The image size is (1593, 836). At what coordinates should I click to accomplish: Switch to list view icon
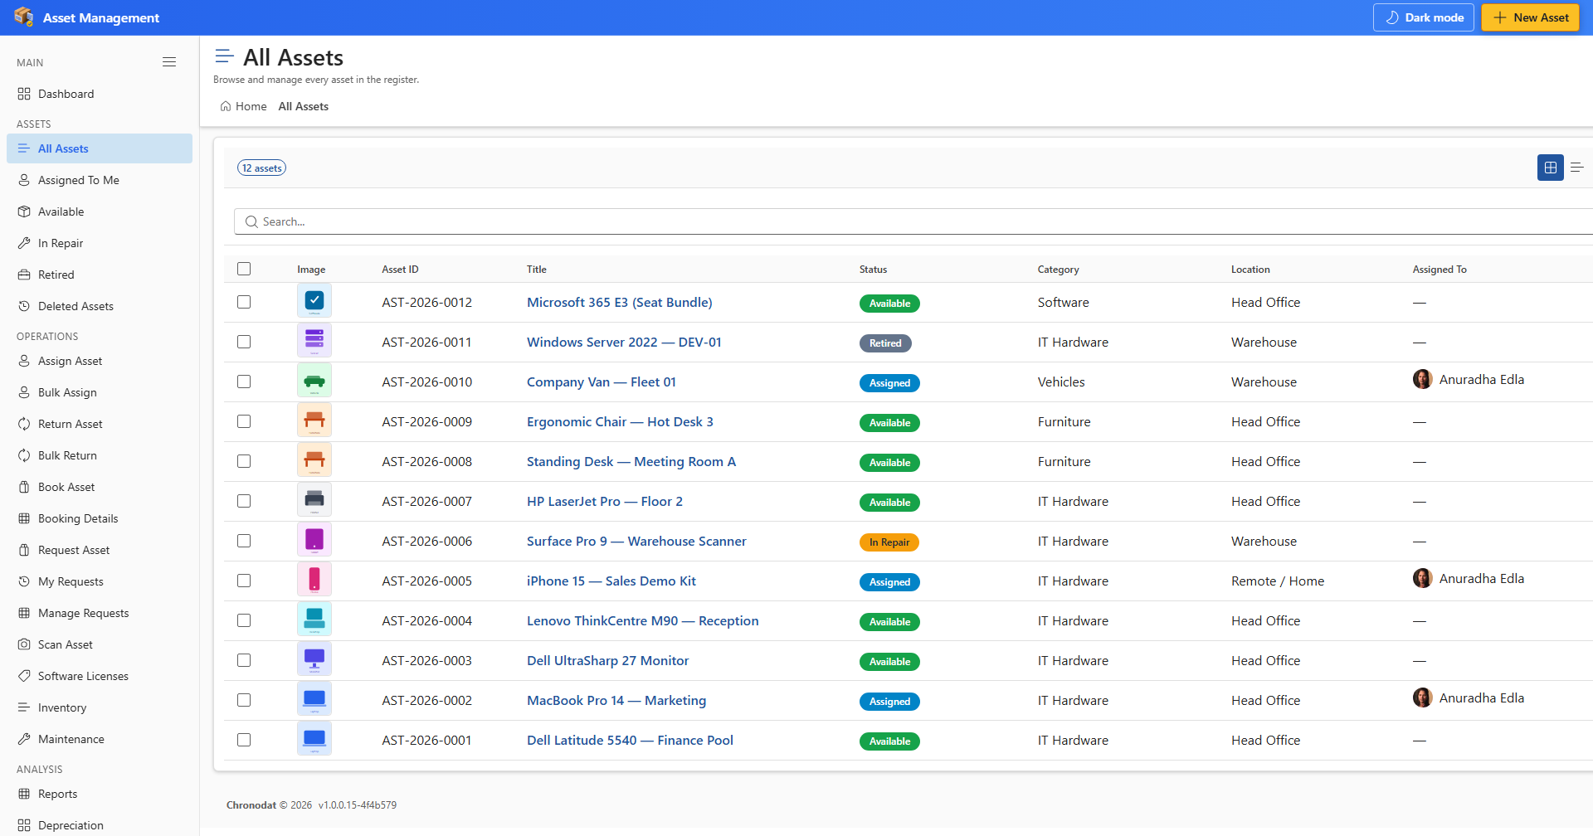1577,168
